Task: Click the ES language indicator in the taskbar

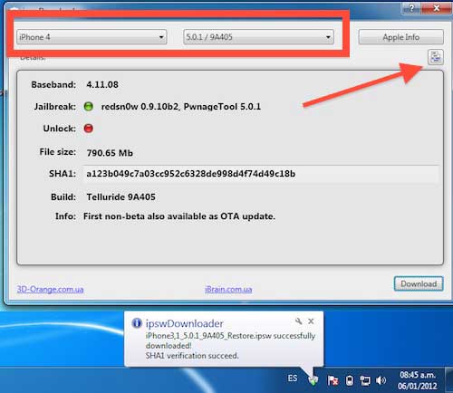Action: (x=293, y=379)
